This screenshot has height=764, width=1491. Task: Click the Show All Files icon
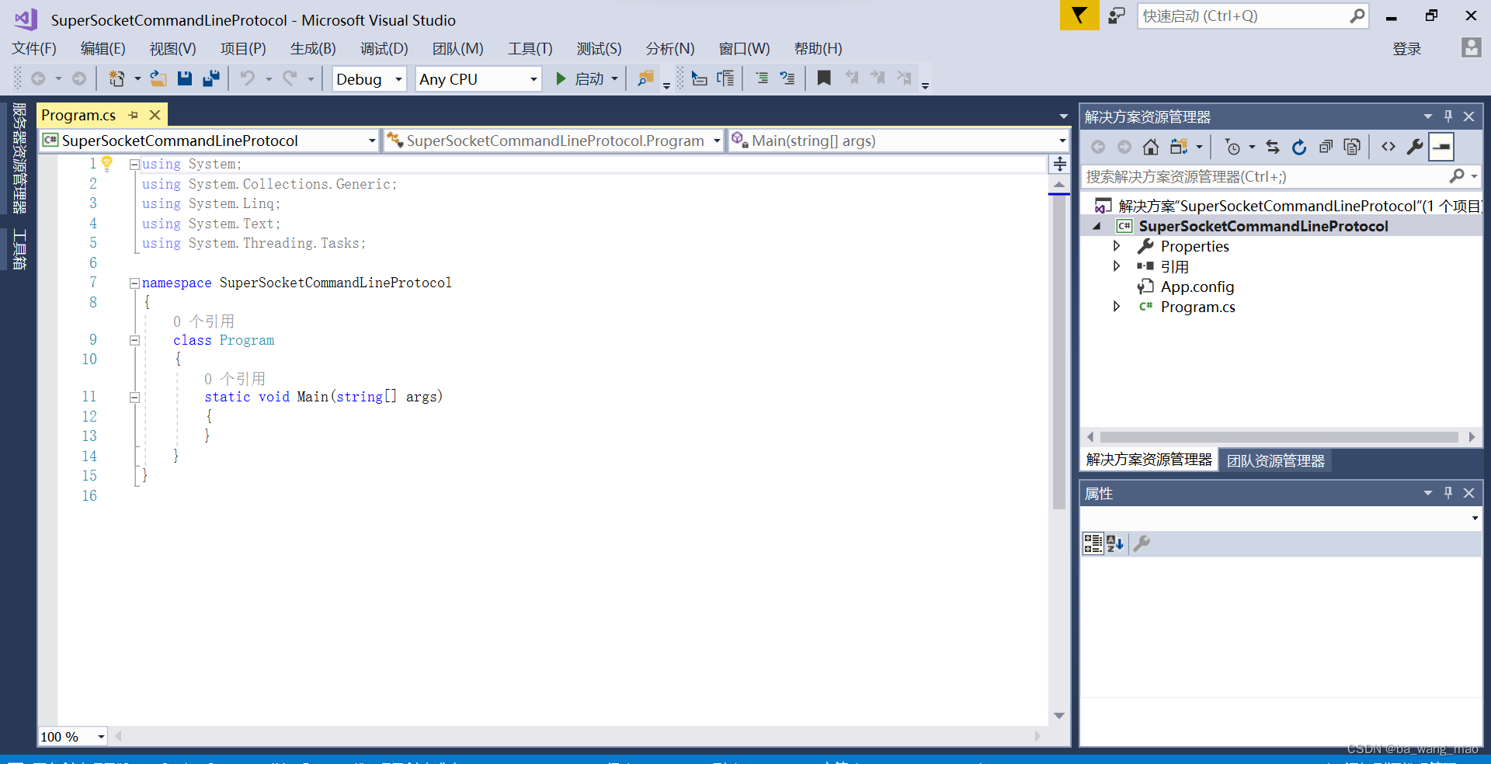click(x=1352, y=147)
